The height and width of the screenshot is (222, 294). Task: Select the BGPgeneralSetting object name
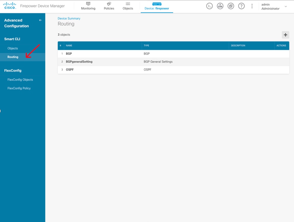pos(79,62)
